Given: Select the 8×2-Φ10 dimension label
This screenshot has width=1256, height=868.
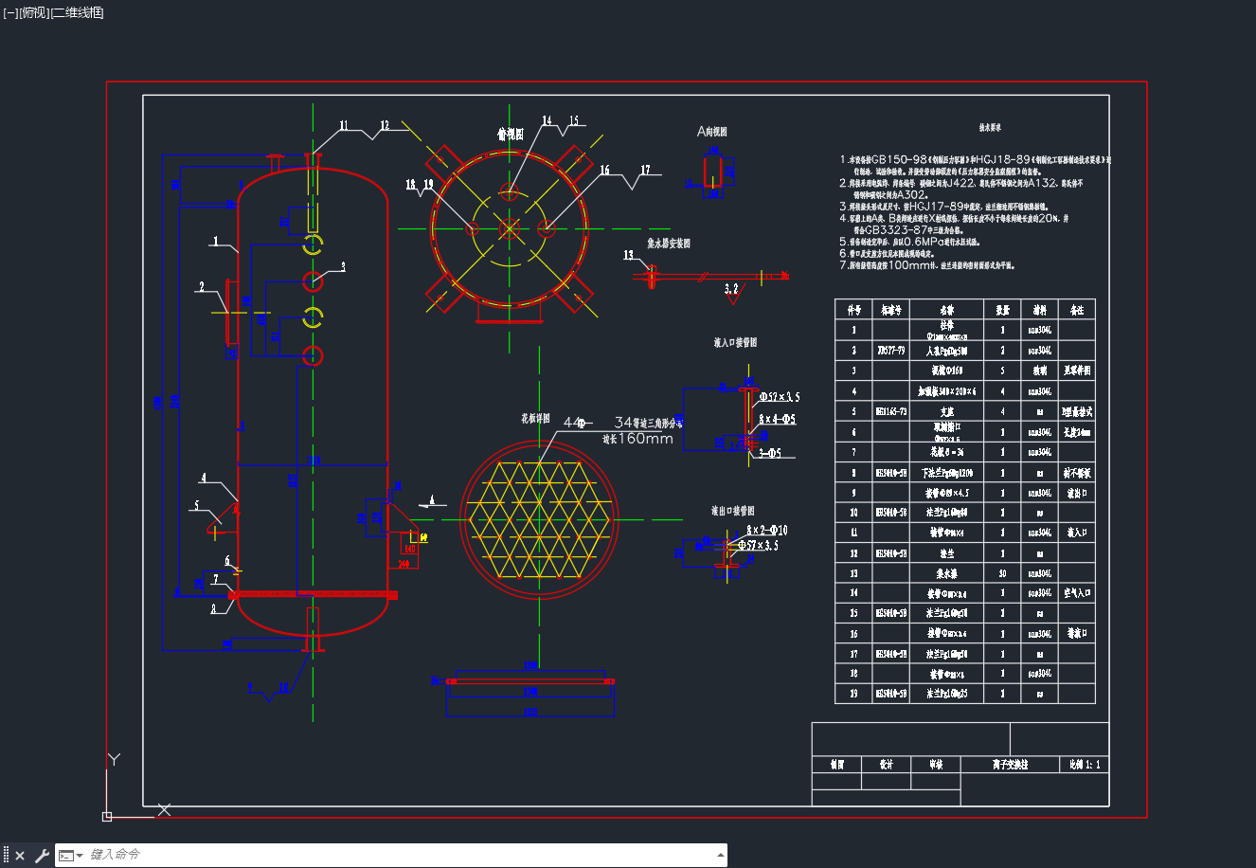Looking at the screenshot, I should (x=766, y=531).
